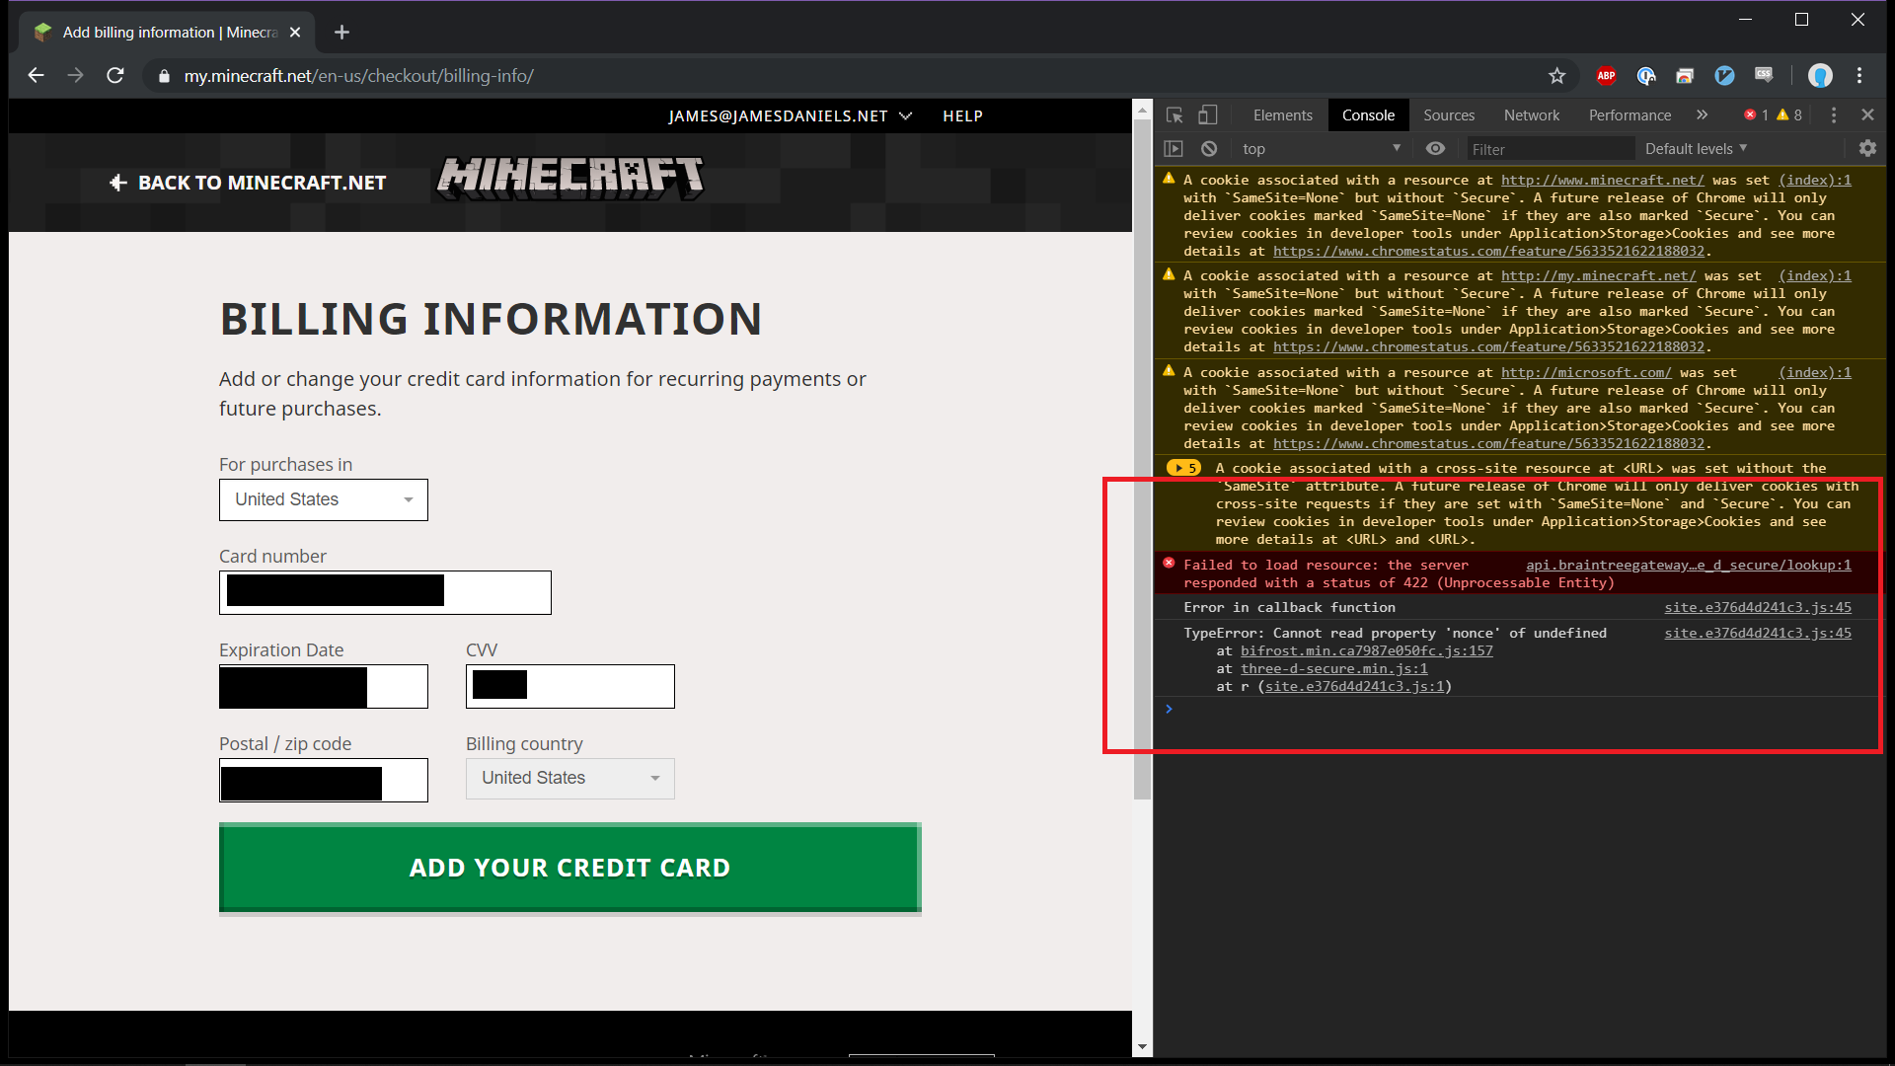Click the red error count indicator

1756,115
